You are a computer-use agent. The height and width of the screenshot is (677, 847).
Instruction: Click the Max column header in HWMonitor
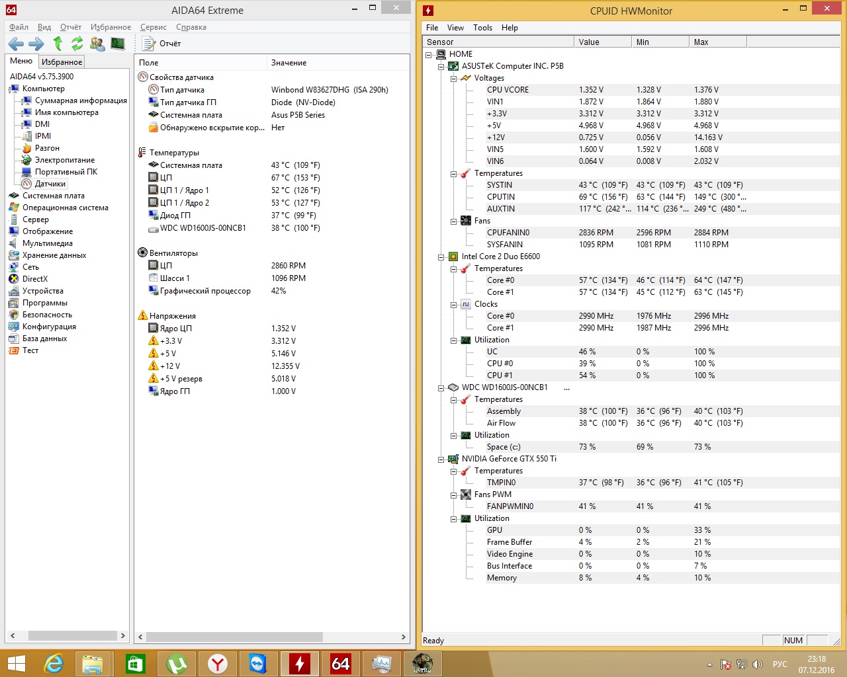pyautogui.click(x=718, y=42)
